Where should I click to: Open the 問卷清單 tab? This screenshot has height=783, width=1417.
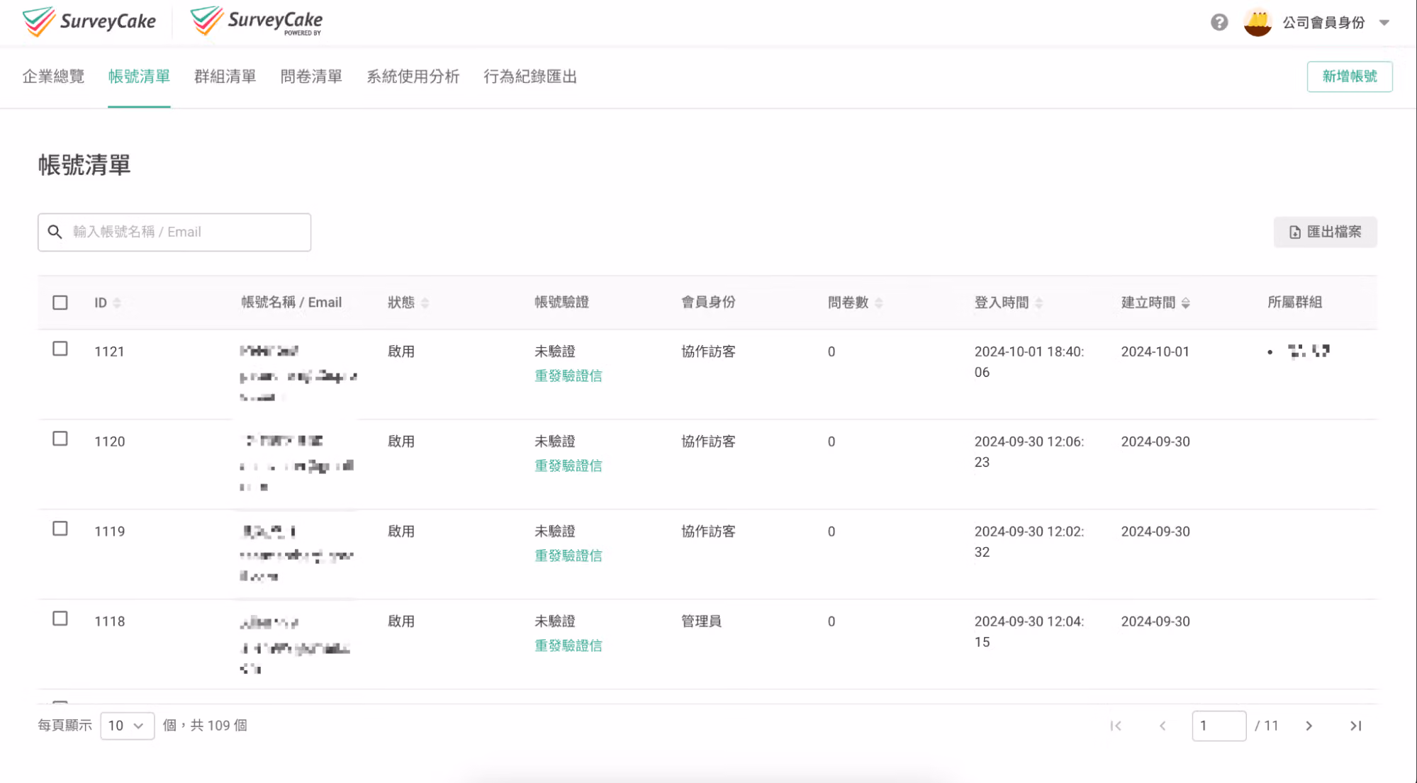pos(311,77)
